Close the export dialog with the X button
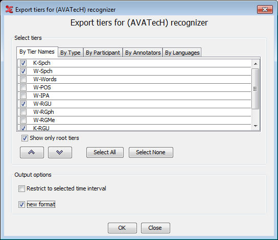This screenshot has height=240, width=278. [x=265, y=9]
